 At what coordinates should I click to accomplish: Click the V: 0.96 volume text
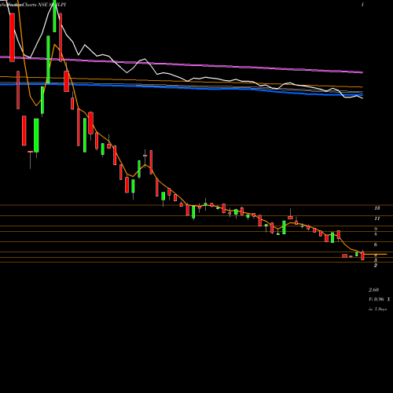coord(376,299)
